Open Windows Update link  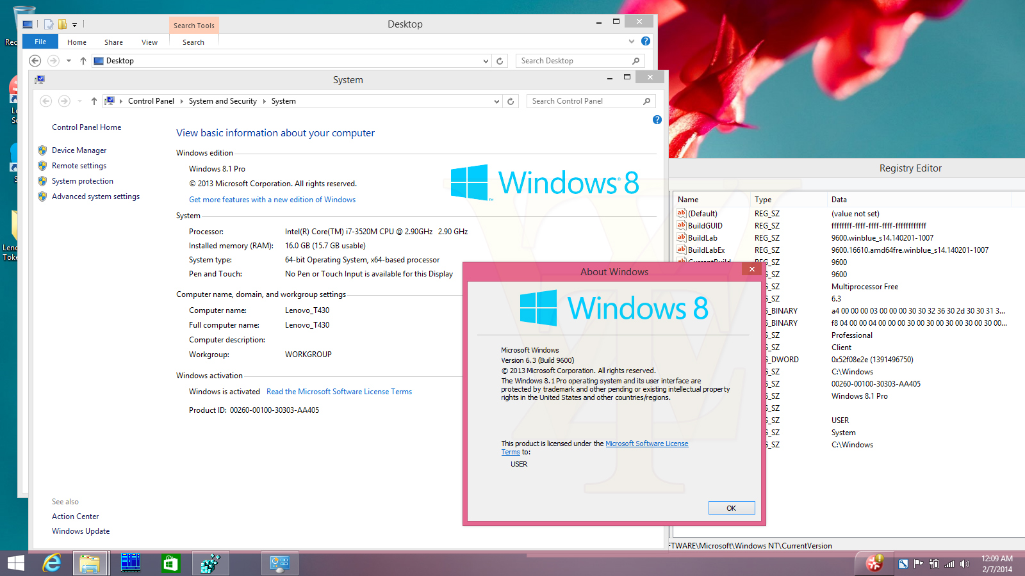(x=81, y=531)
